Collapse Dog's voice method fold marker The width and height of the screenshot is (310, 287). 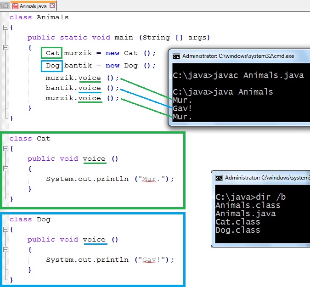pyautogui.click(x=6, y=250)
